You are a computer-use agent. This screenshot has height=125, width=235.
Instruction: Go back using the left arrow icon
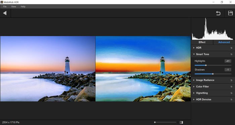click(x=5, y=13)
